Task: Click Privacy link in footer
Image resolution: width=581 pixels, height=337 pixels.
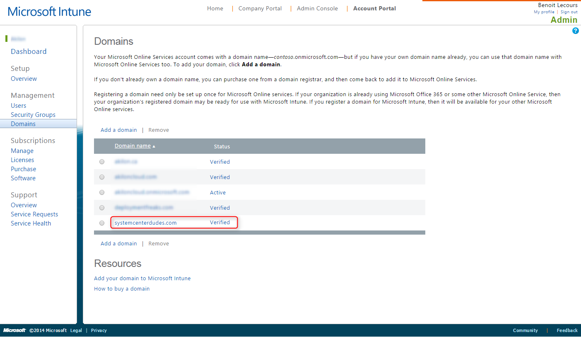Action: (x=99, y=330)
